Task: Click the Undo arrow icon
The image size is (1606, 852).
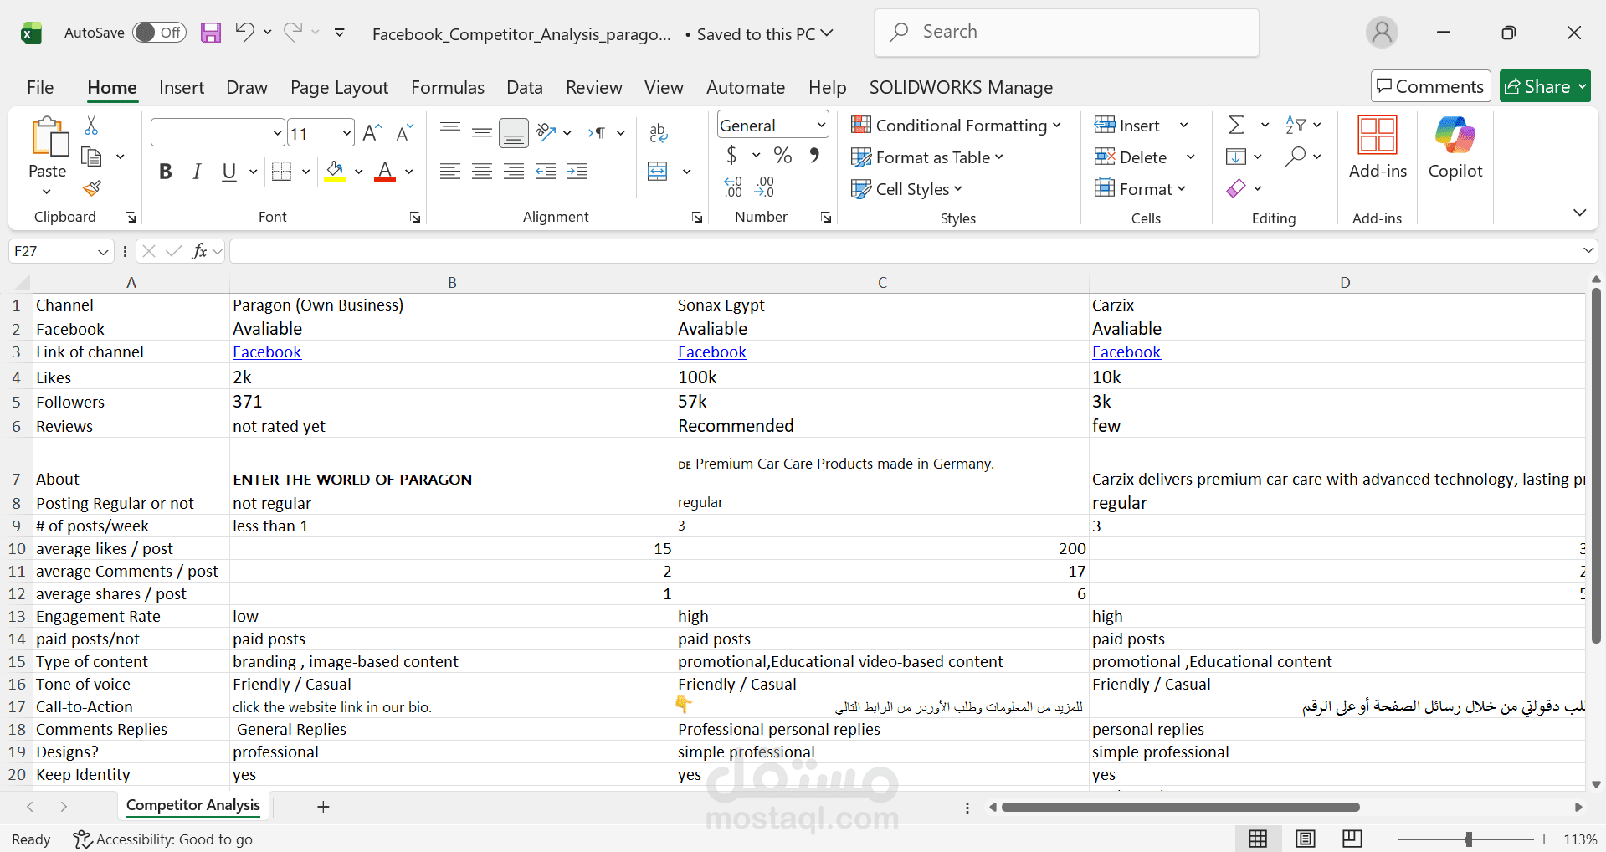Action: 244,32
